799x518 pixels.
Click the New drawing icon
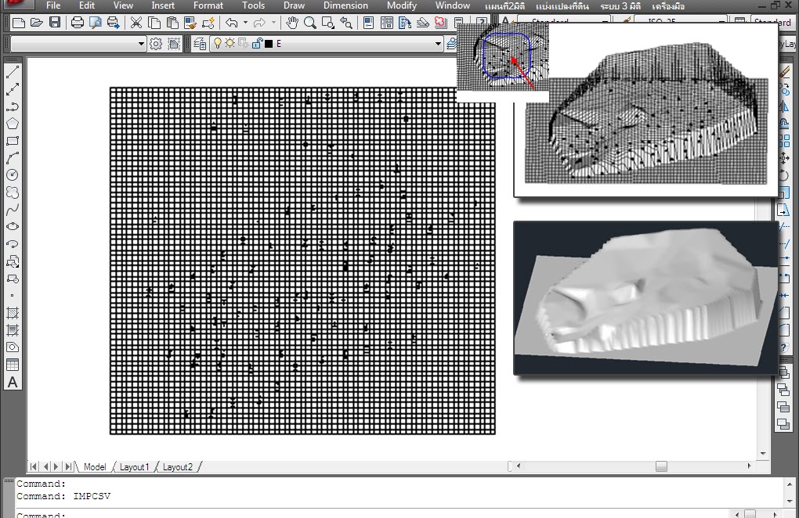[x=18, y=23]
